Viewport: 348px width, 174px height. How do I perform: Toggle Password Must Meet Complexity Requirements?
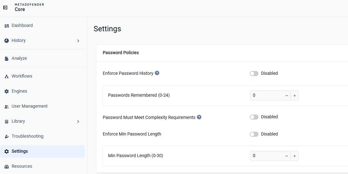coord(254,117)
